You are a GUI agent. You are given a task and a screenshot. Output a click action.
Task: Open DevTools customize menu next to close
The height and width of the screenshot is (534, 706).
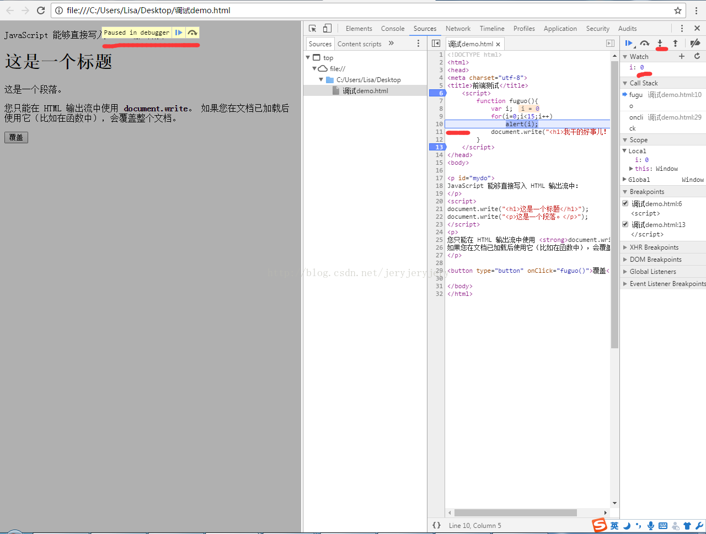pyautogui.click(x=682, y=28)
